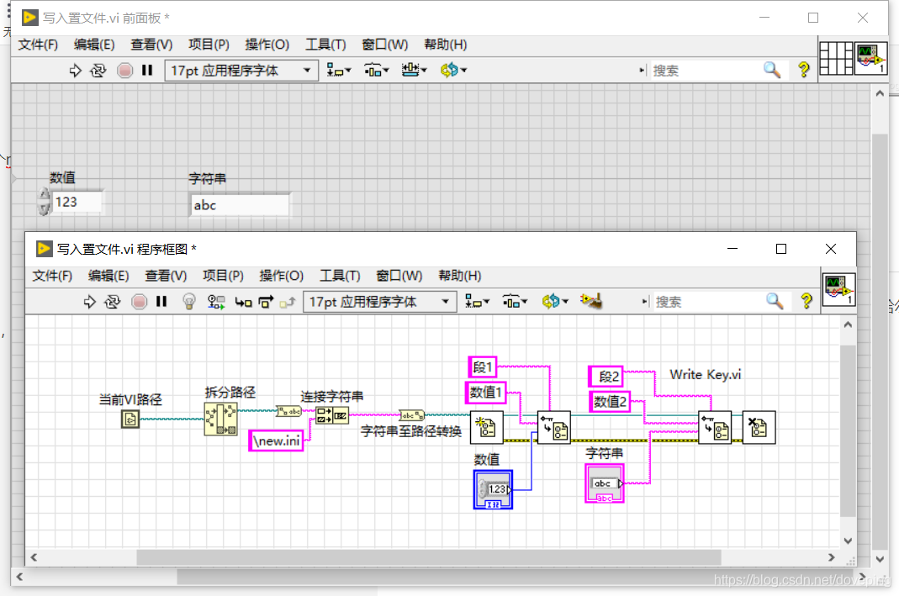Click the front panel search magnifier icon

772,70
